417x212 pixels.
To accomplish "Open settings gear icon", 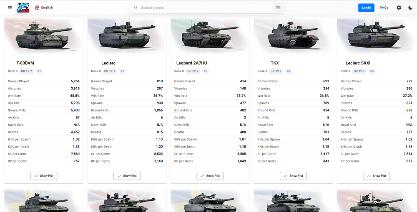I will coord(399,7).
